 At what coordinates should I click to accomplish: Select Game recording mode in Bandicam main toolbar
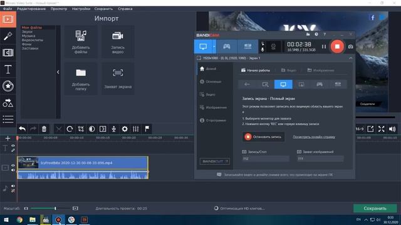(x=227, y=46)
